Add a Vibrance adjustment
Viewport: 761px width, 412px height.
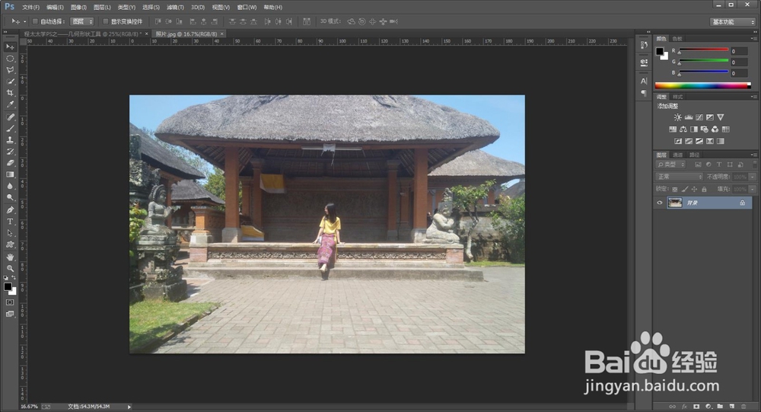click(720, 117)
